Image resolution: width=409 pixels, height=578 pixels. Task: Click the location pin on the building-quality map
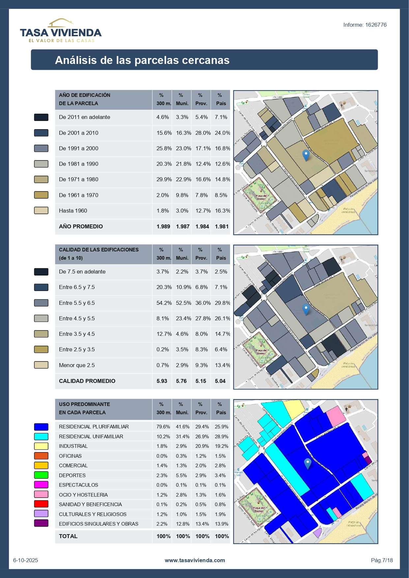coord(306,309)
